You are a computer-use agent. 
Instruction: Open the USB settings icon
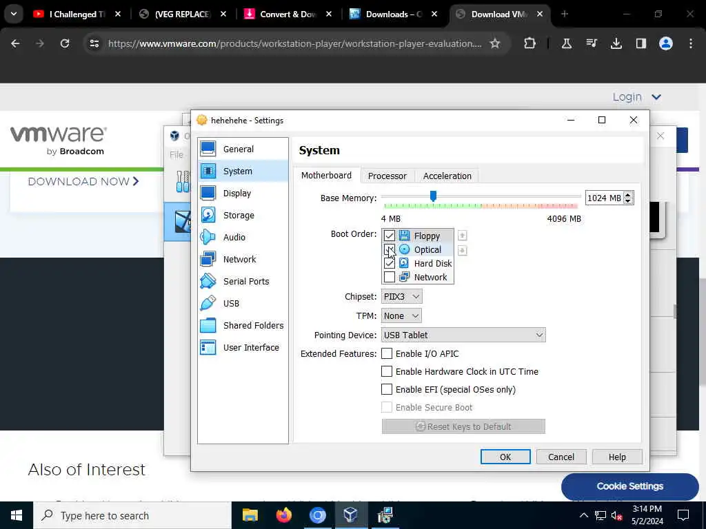point(208,303)
